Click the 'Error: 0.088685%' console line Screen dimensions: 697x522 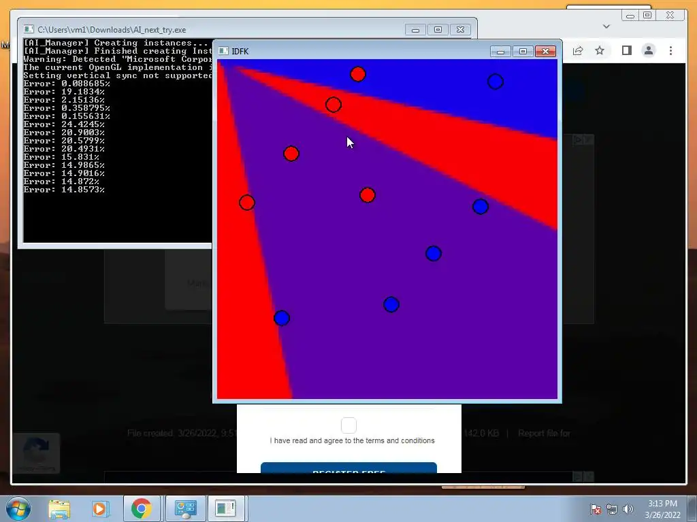point(67,84)
